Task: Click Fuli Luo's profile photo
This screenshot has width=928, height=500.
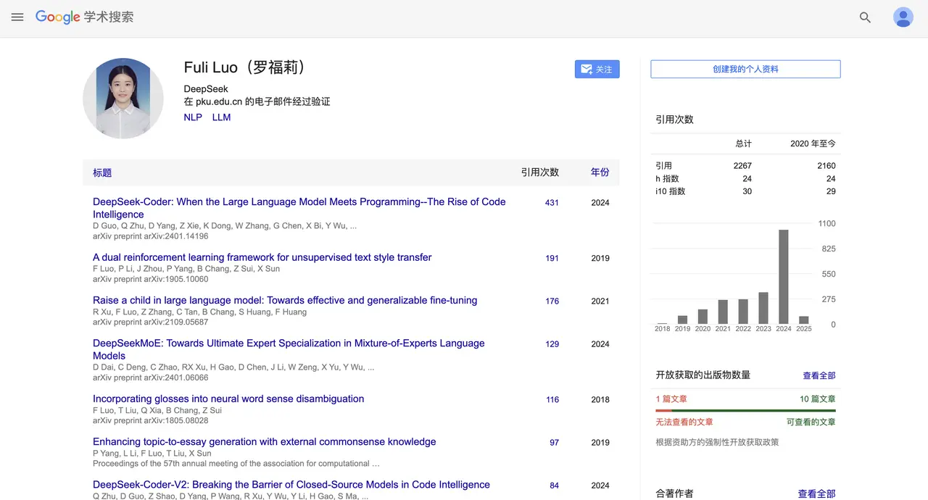Action: [x=123, y=98]
